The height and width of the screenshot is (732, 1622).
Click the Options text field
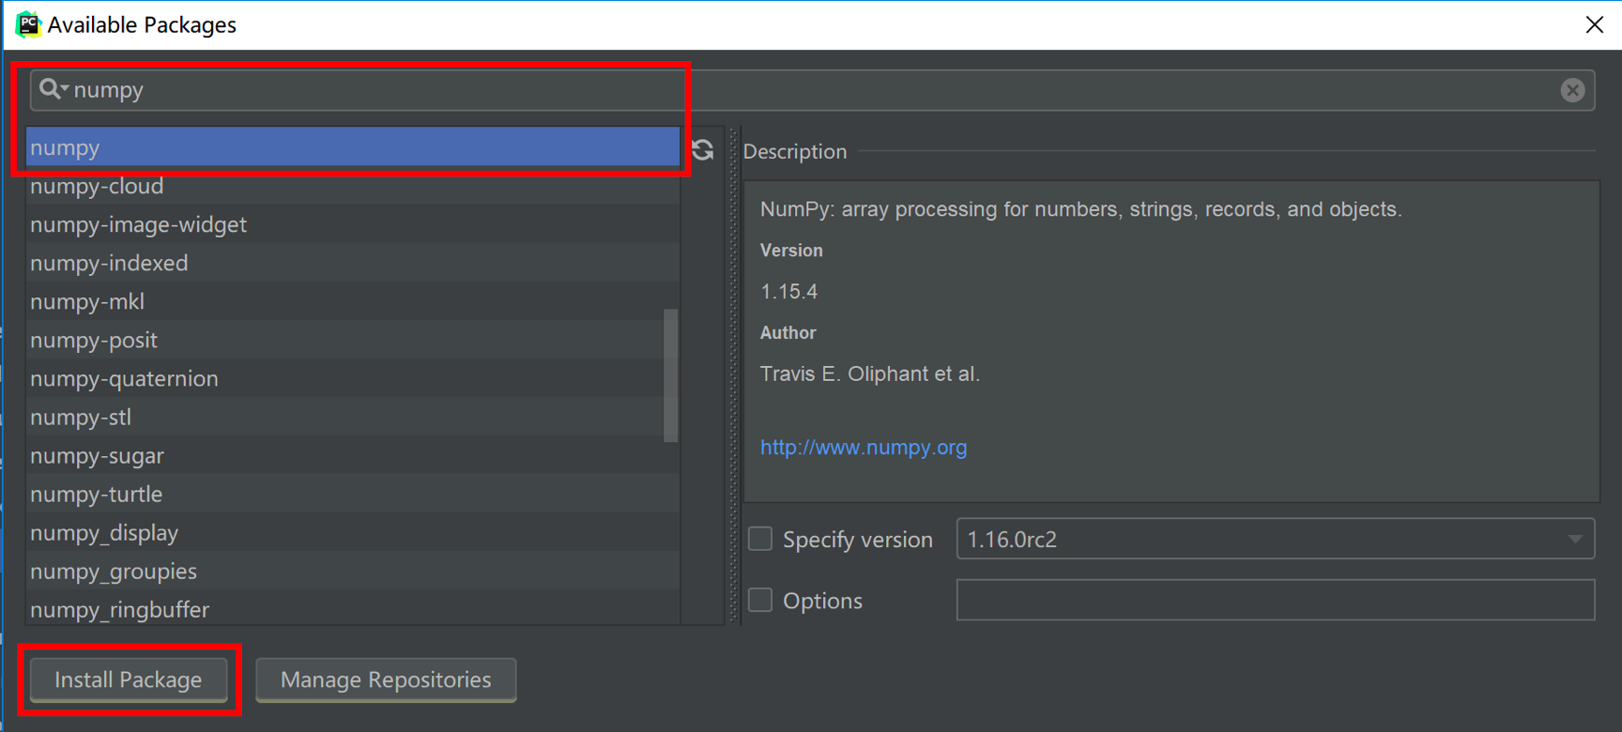pos(1275,600)
